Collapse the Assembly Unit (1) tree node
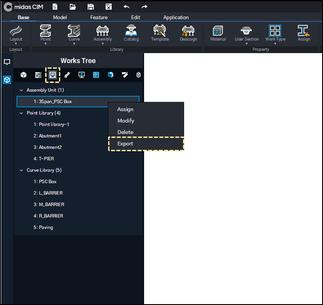Screen dimensions: 323x305 click(x=21, y=90)
